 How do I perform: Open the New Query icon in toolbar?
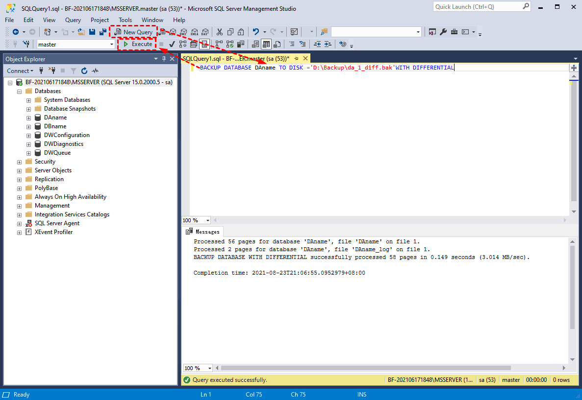133,32
